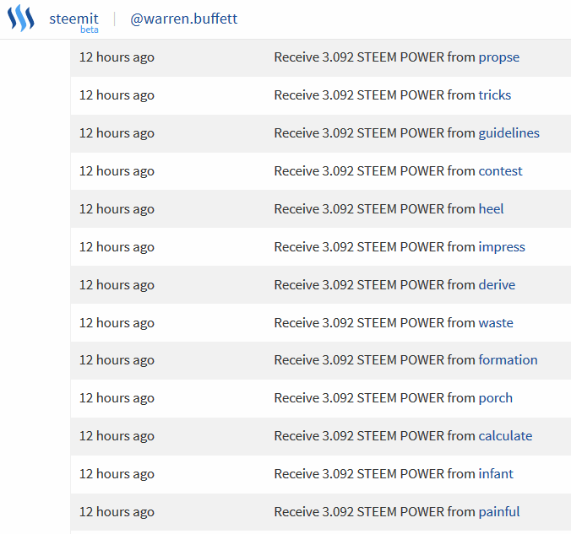This screenshot has width=571, height=534.
Task: Select the '12 hours ago' timestamp in porch row
Action: pos(117,399)
